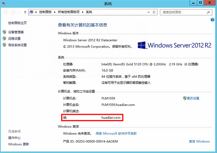Click the 激活 Windows link

(199, 141)
